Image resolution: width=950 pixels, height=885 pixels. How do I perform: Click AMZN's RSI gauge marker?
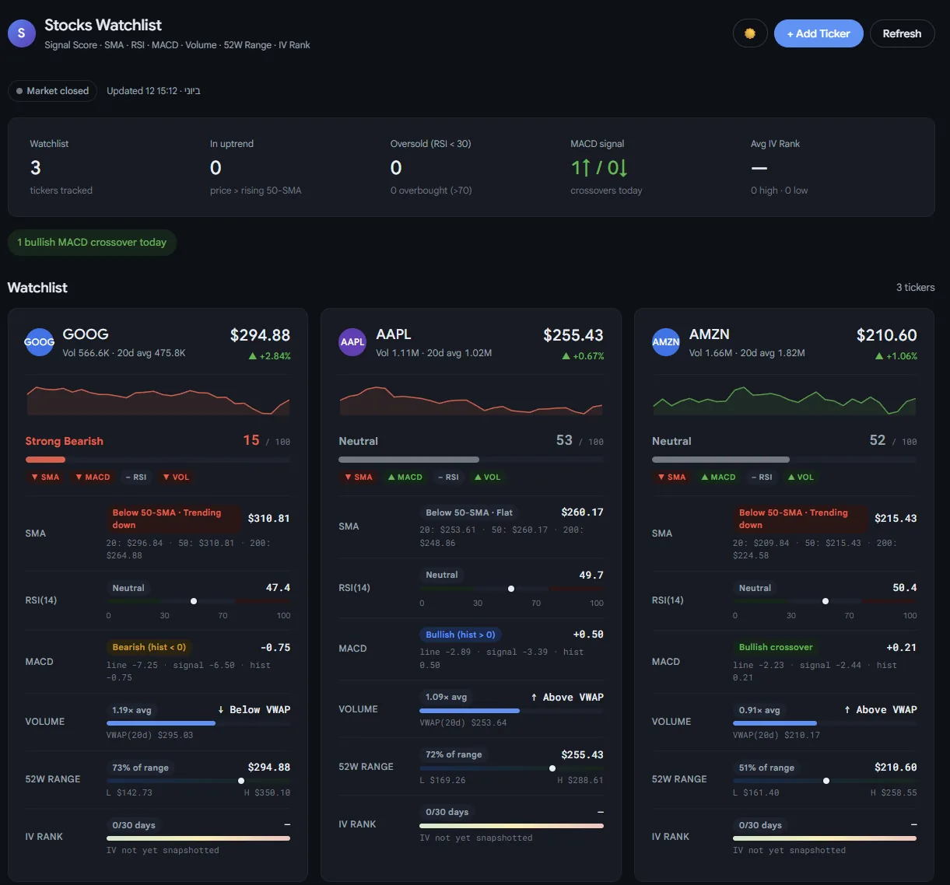click(826, 601)
